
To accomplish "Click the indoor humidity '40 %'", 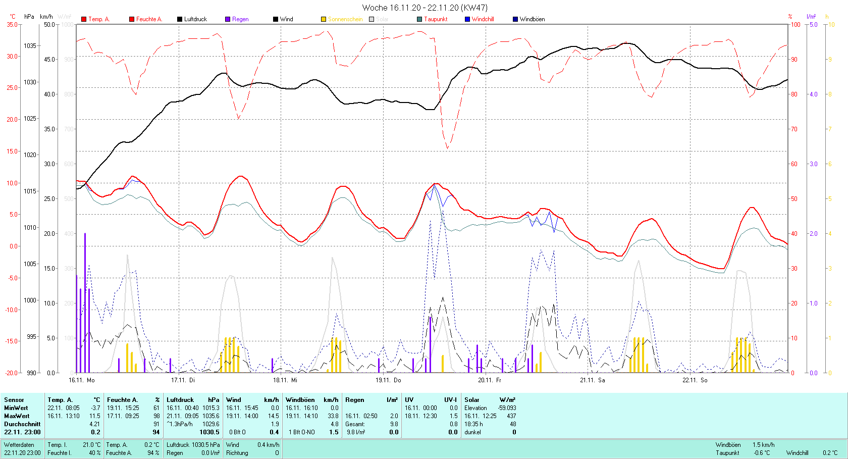I will point(95,453).
